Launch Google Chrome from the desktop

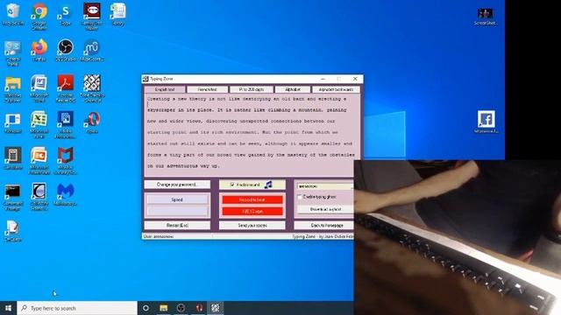39,16
